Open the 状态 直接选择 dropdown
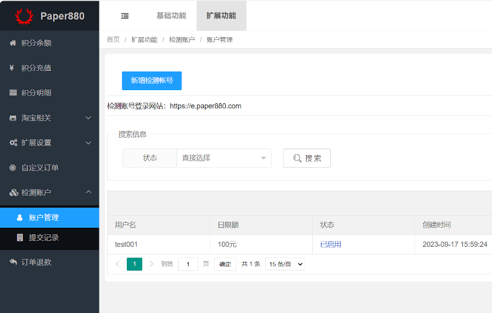The width and height of the screenshot is (492, 313). [x=224, y=158]
